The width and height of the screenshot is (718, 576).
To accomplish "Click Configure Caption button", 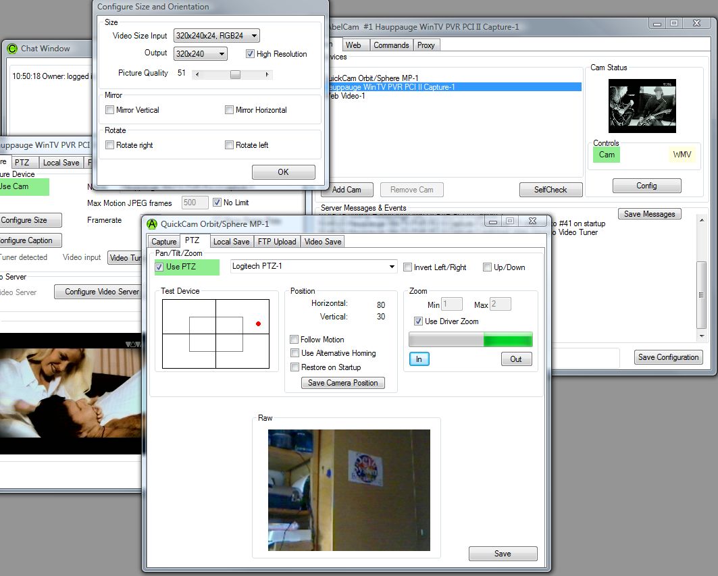I will click(x=30, y=240).
